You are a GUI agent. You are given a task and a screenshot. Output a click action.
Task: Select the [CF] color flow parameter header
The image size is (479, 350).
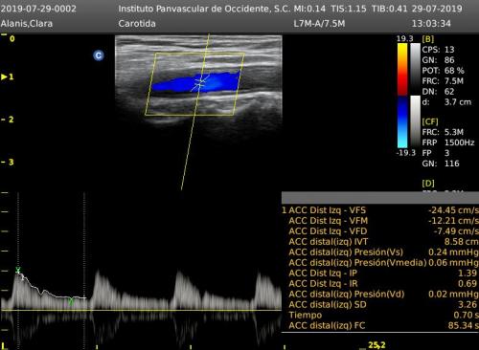(430, 121)
